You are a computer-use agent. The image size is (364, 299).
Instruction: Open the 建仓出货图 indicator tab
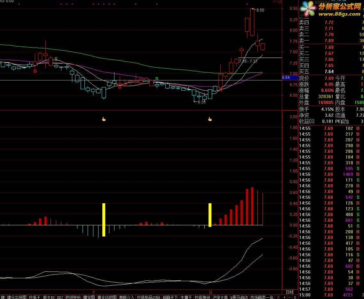[17, 297]
